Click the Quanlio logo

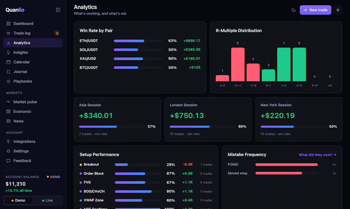pos(15,10)
